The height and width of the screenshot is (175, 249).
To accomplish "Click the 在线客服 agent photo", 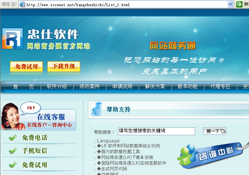I will pos(11,115).
